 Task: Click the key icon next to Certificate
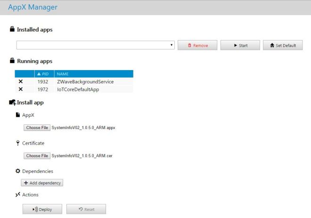18,143
